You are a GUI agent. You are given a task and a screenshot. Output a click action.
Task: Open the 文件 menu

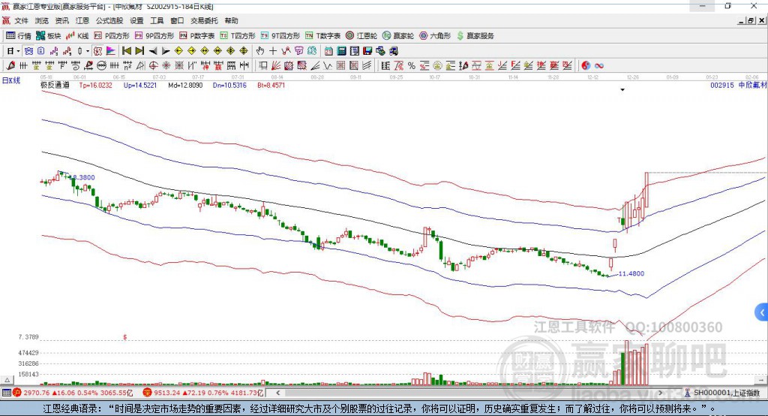pyautogui.click(x=21, y=20)
